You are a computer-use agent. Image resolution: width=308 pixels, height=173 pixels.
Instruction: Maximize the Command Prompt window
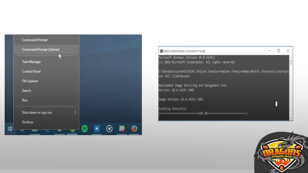click(x=279, y=51)
